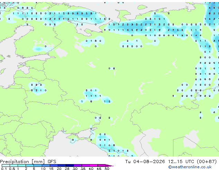Screen dimensions: 219x170
Task: Click the "30" legend scale value
Action: tap(75, 169)
